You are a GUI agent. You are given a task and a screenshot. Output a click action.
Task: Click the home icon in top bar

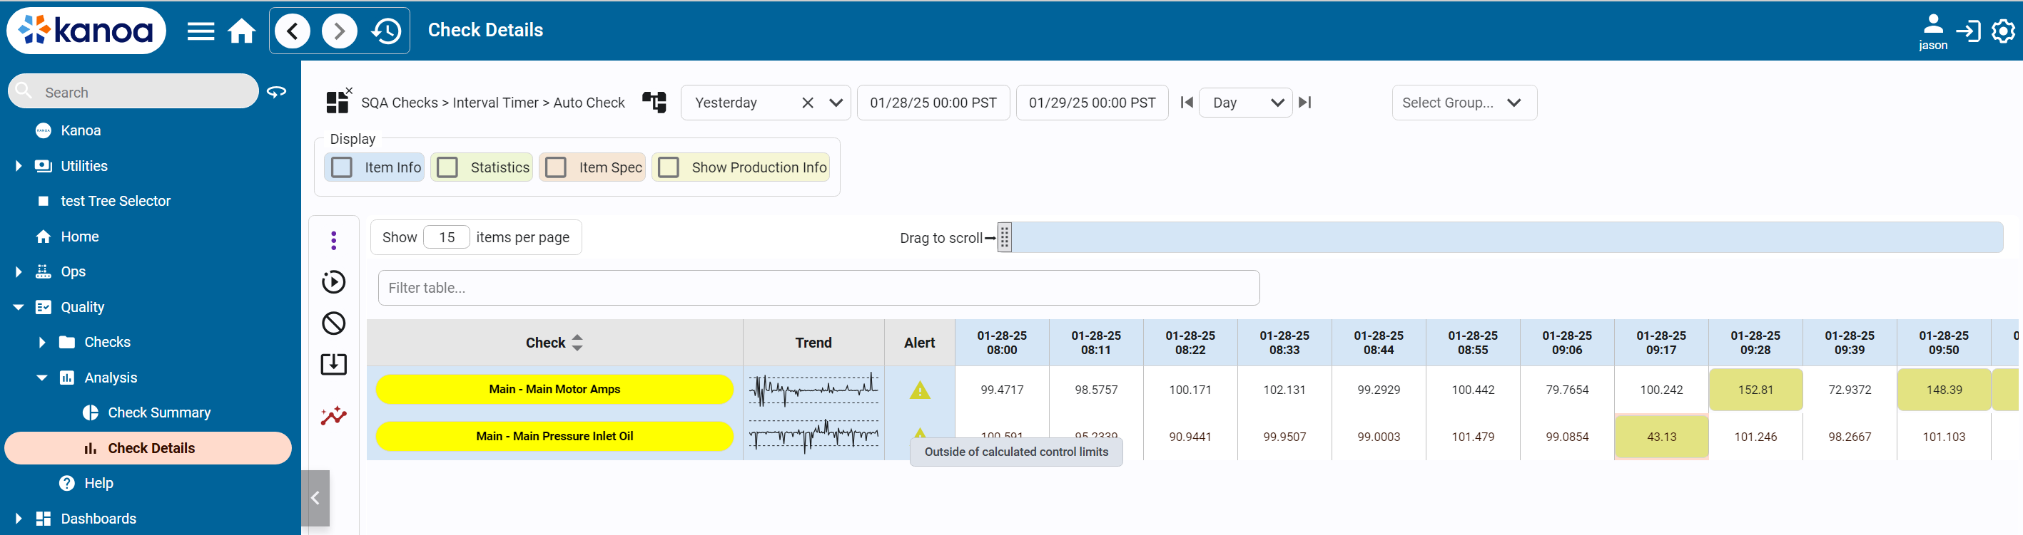(x=241, y=31)
